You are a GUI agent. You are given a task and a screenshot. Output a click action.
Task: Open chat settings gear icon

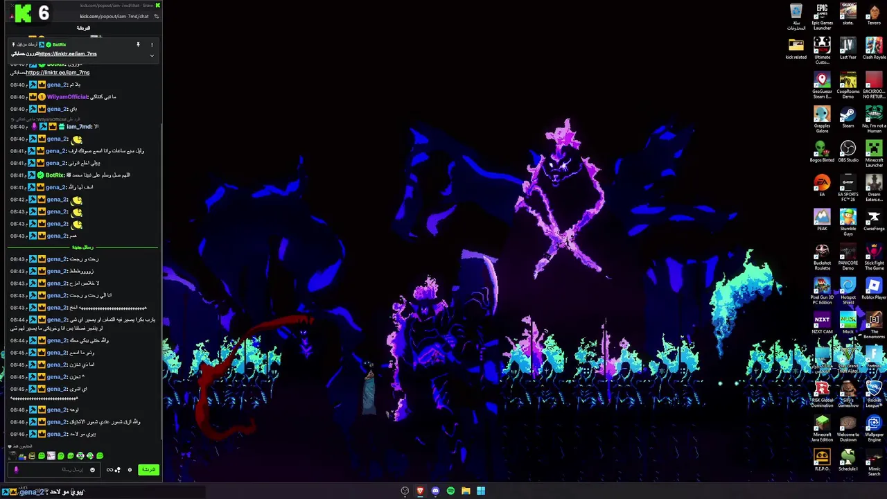click(130, 470)
